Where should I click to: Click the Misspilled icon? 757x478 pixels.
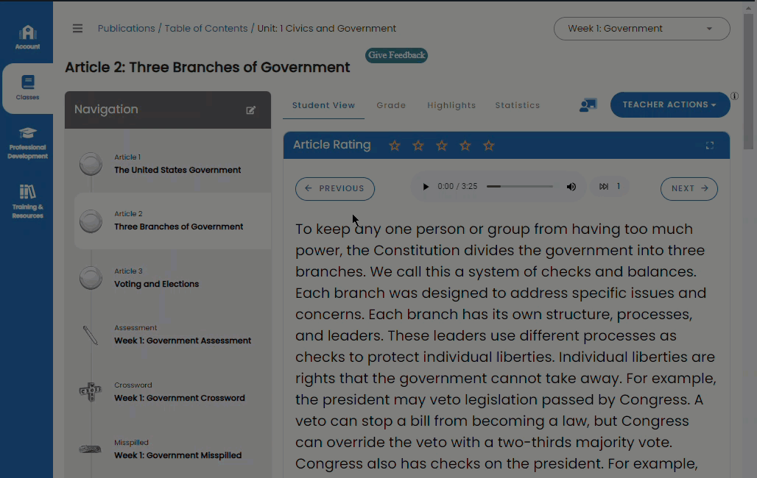(x=91, y=449)
